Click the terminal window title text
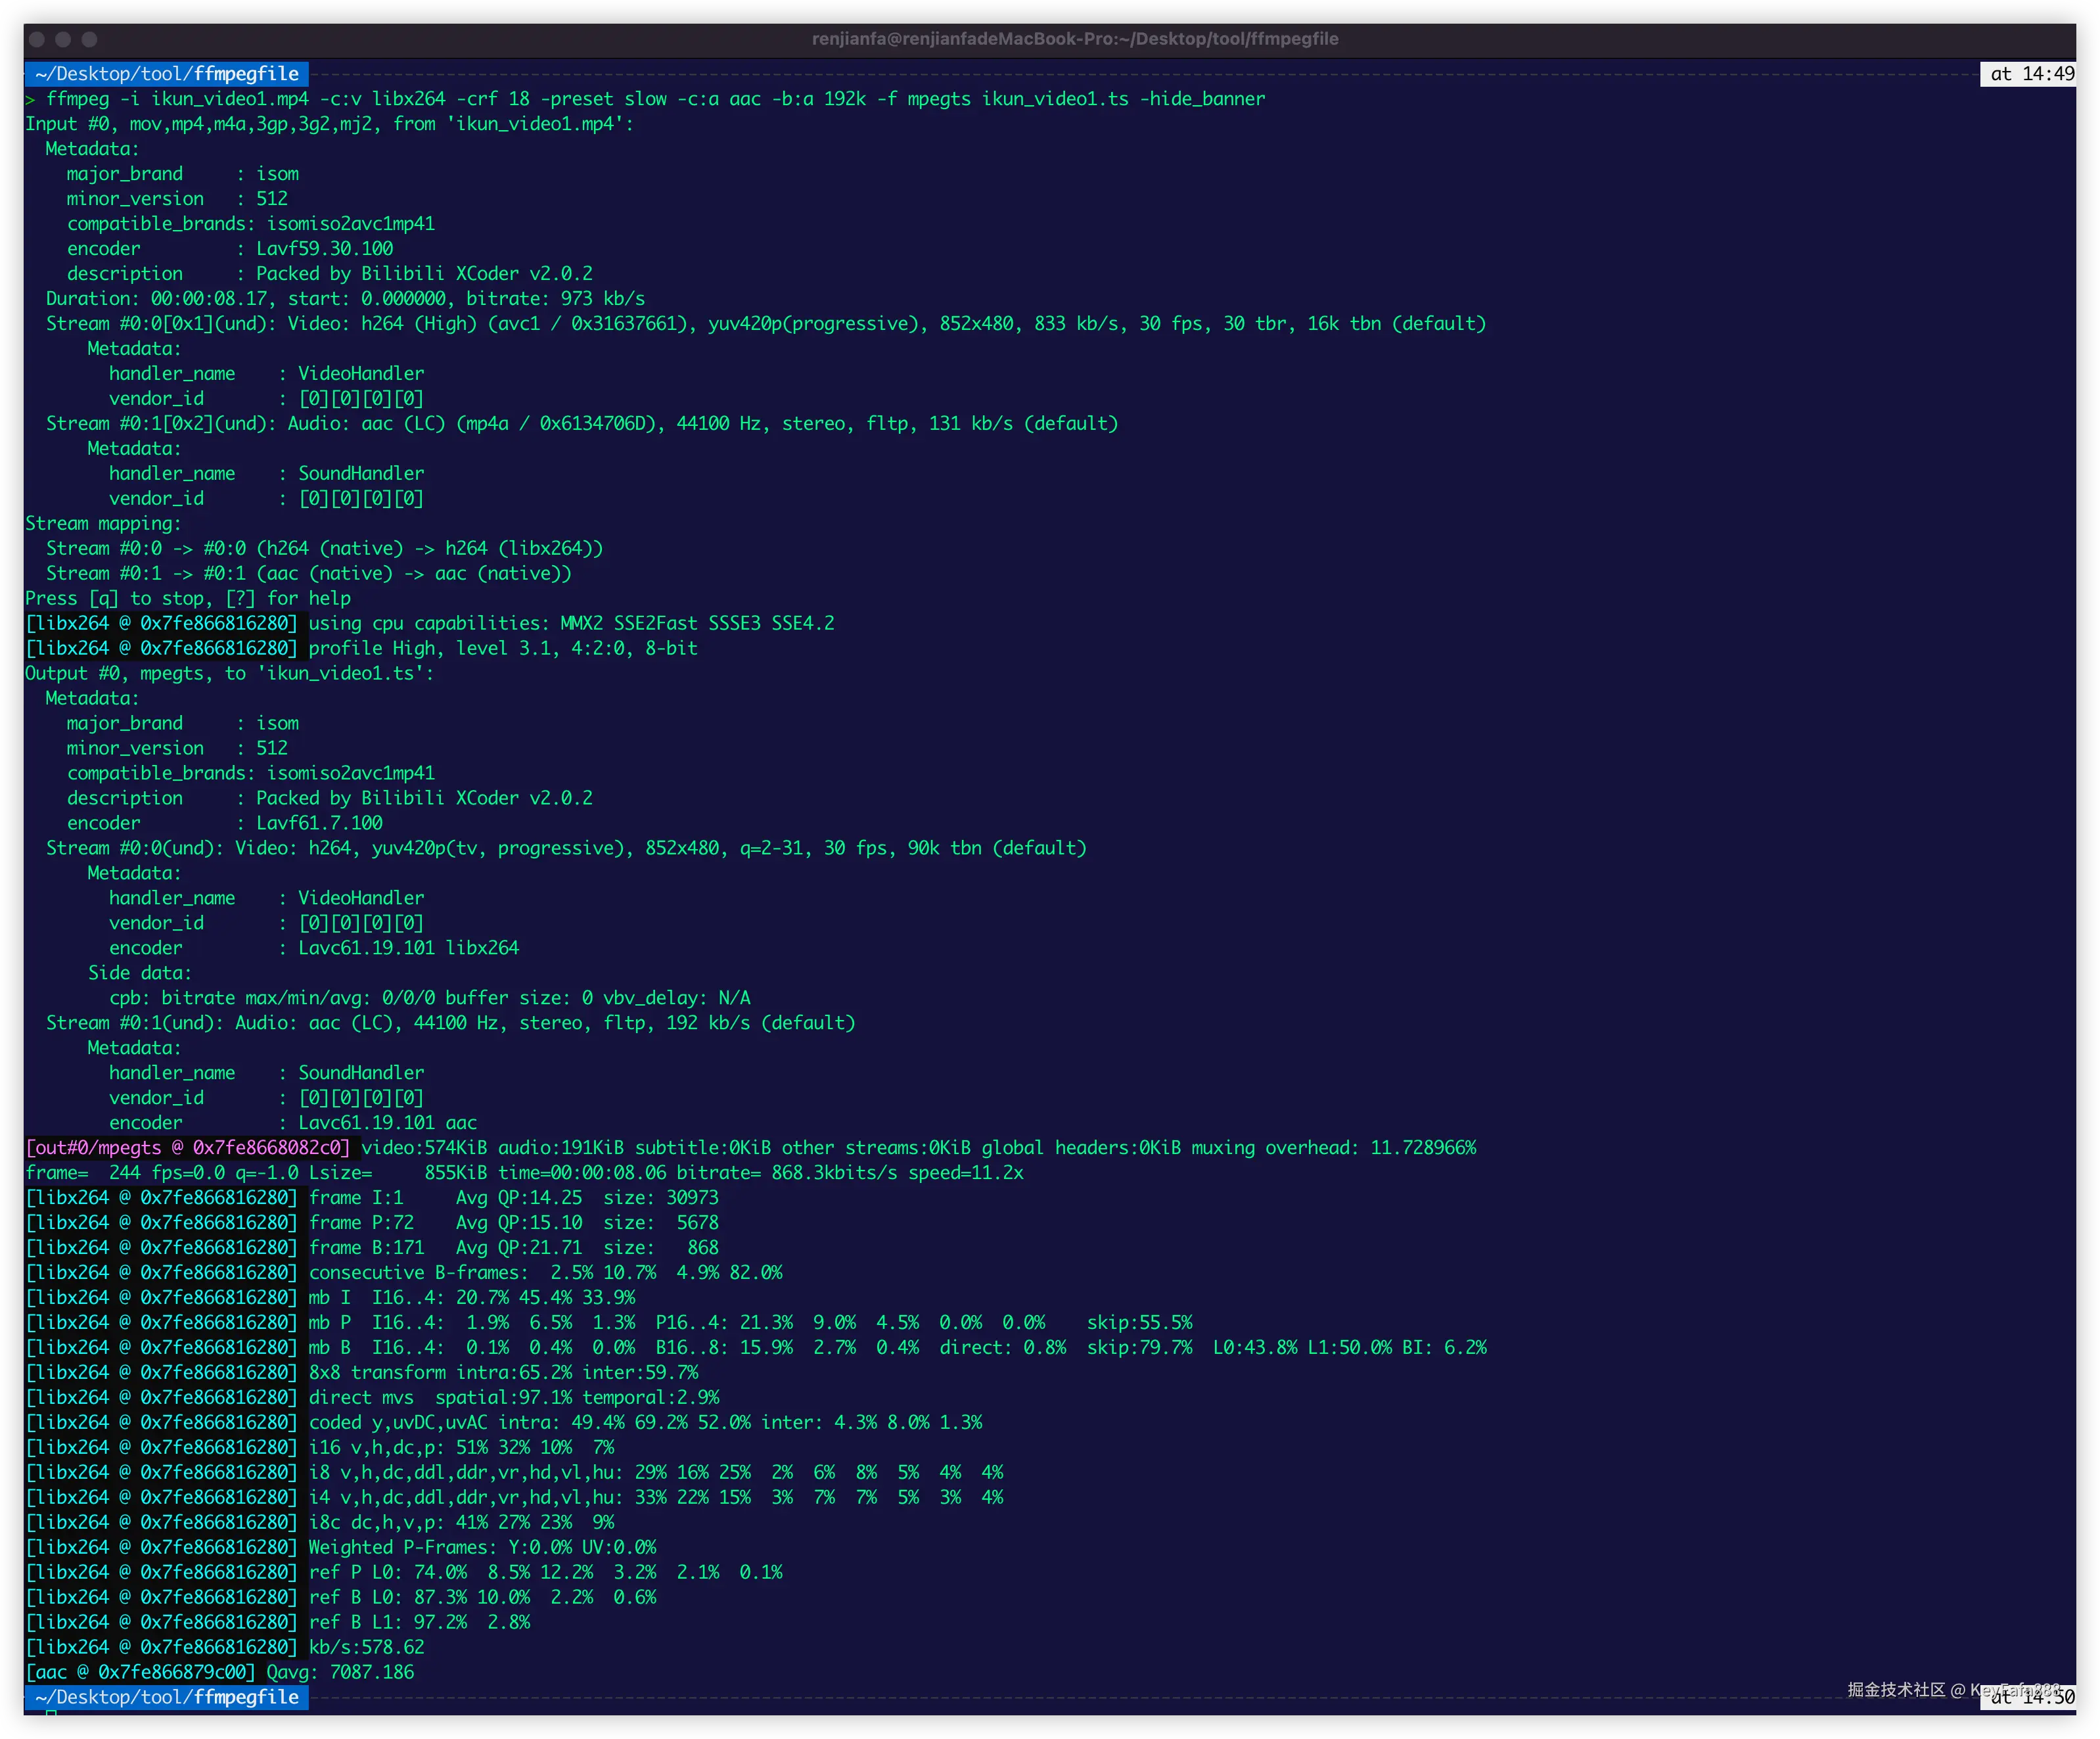 (1074, 39)
